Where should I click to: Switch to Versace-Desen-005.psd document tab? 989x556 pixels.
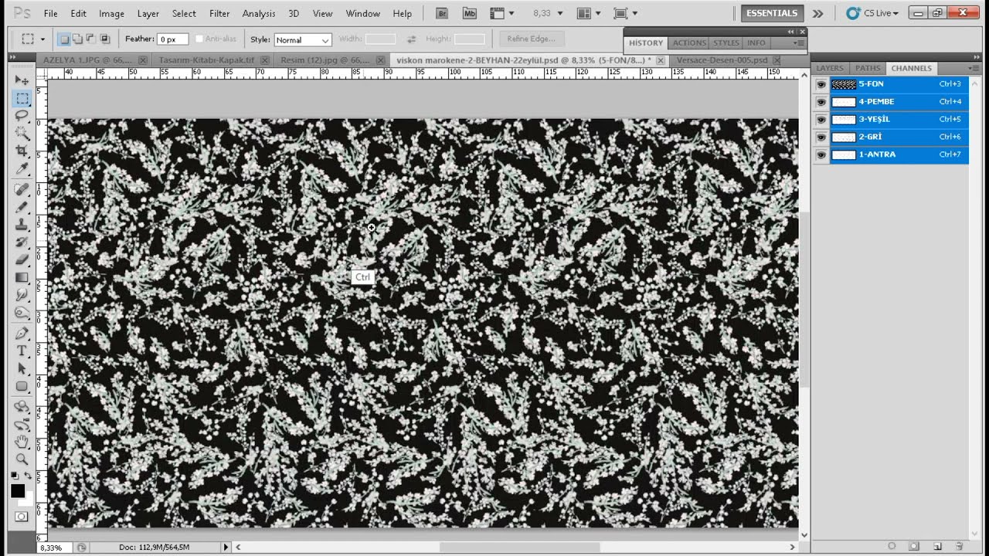click(x=722, y=59)
